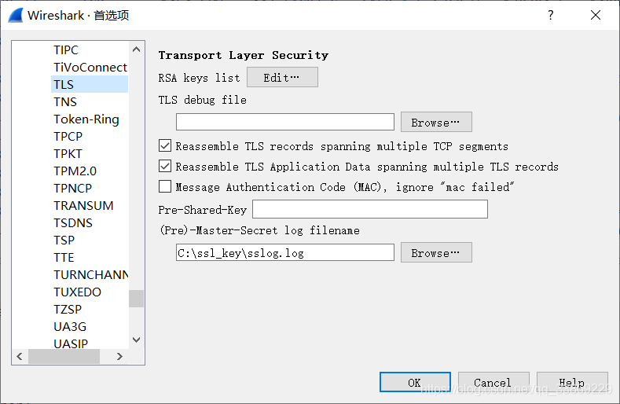Choose TRANSUM from the protocol list
This screenshot has width=620, height=404.
(x=83, y=205)
